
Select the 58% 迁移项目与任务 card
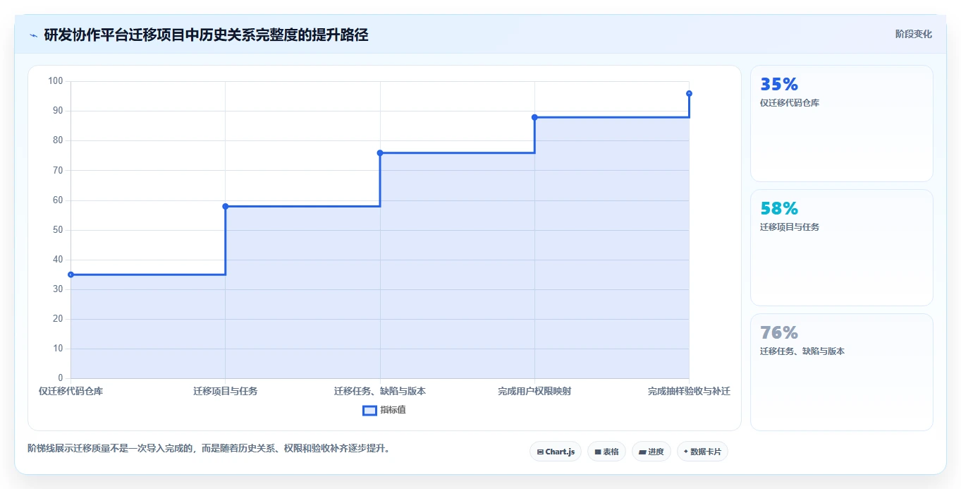842,248
